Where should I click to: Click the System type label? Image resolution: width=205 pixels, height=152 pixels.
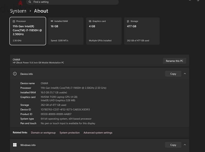coord(27,119)
